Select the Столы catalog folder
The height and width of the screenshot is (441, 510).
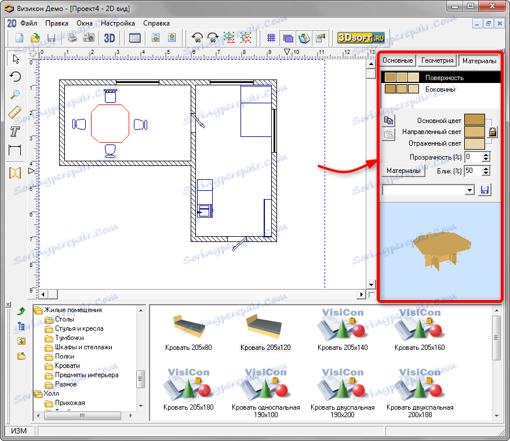(64, 319)
